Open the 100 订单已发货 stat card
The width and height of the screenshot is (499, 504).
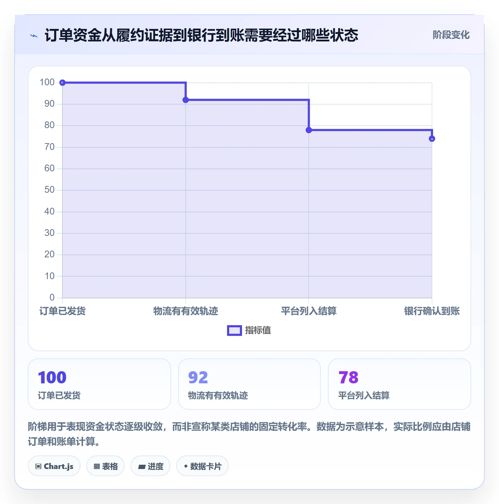[99, 384]
